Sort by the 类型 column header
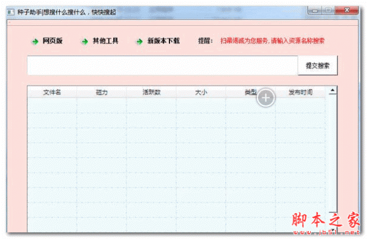367x239 pixels. click(250, 92)
